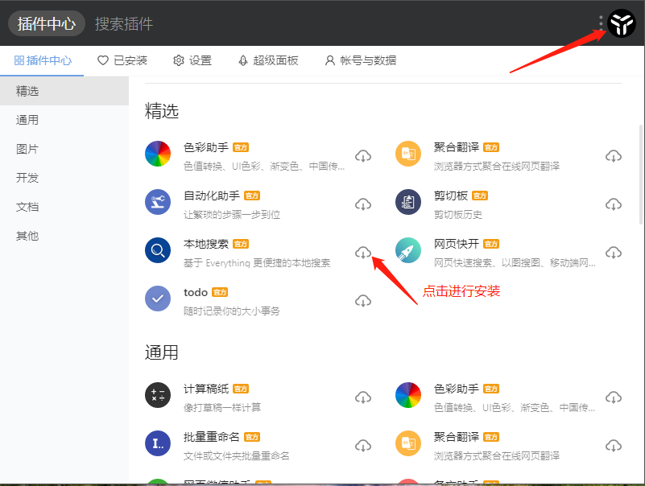This screenshot has height=486, width=645.
Task: Click the todo plugin name
Action: tap(196, 292)
